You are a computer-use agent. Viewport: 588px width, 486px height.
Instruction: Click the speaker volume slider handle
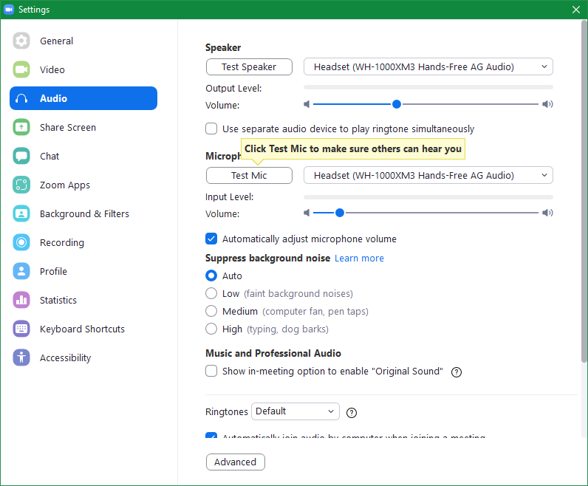[397, 104]
